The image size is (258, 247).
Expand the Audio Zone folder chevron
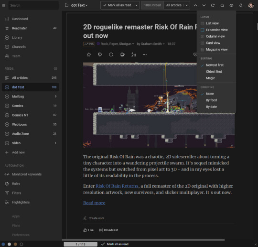point(7,134)
